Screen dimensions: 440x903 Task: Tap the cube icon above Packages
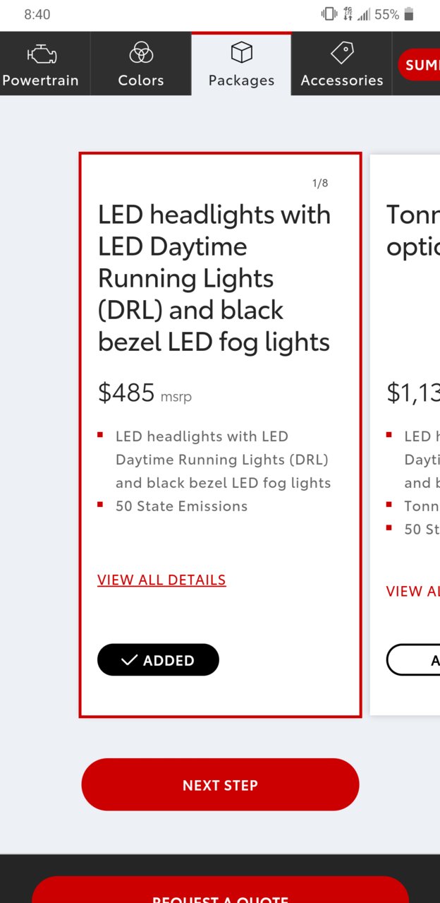(241, 52)
